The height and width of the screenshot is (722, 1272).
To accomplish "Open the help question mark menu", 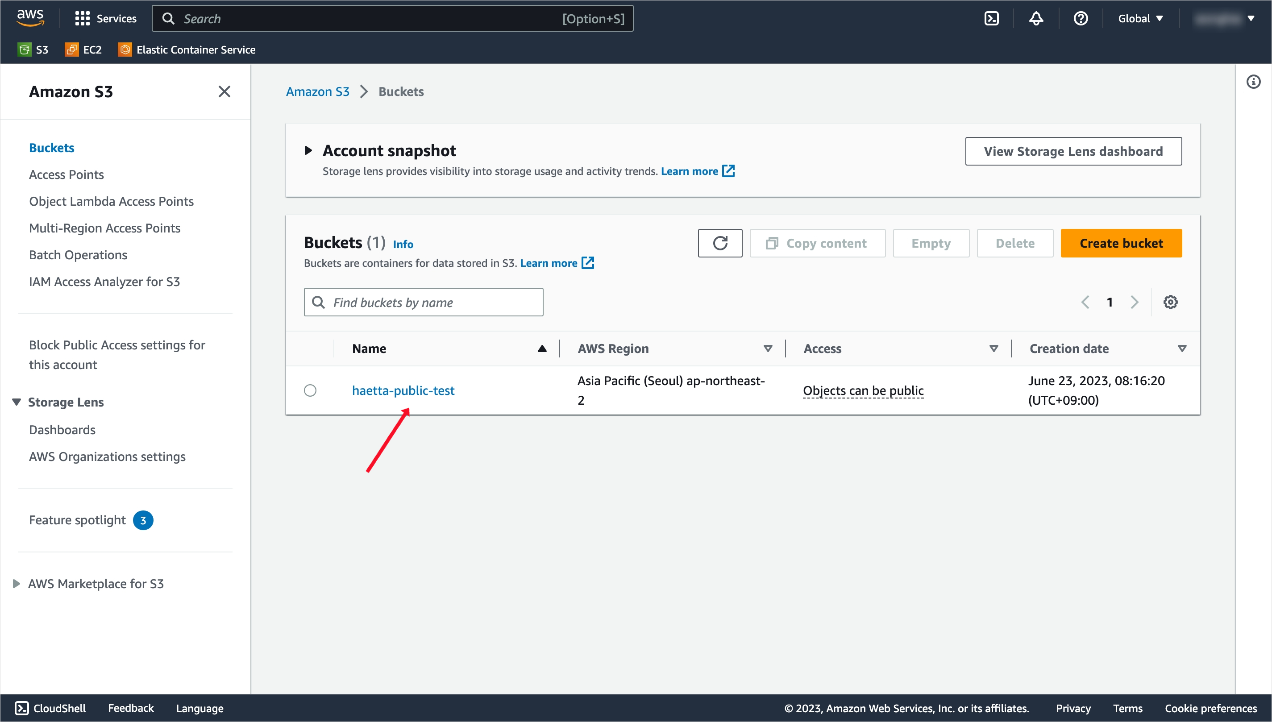I will point(1081,18).
